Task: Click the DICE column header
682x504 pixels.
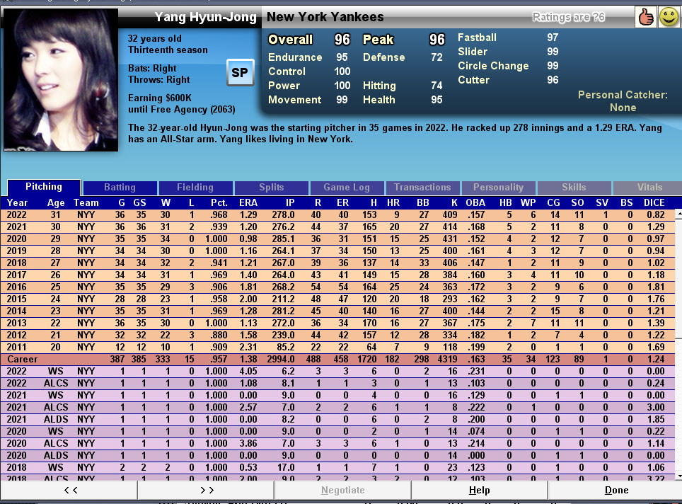Action: coord(654,203)
